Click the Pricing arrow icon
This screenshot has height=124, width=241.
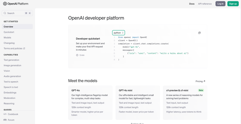click(204, 81)
